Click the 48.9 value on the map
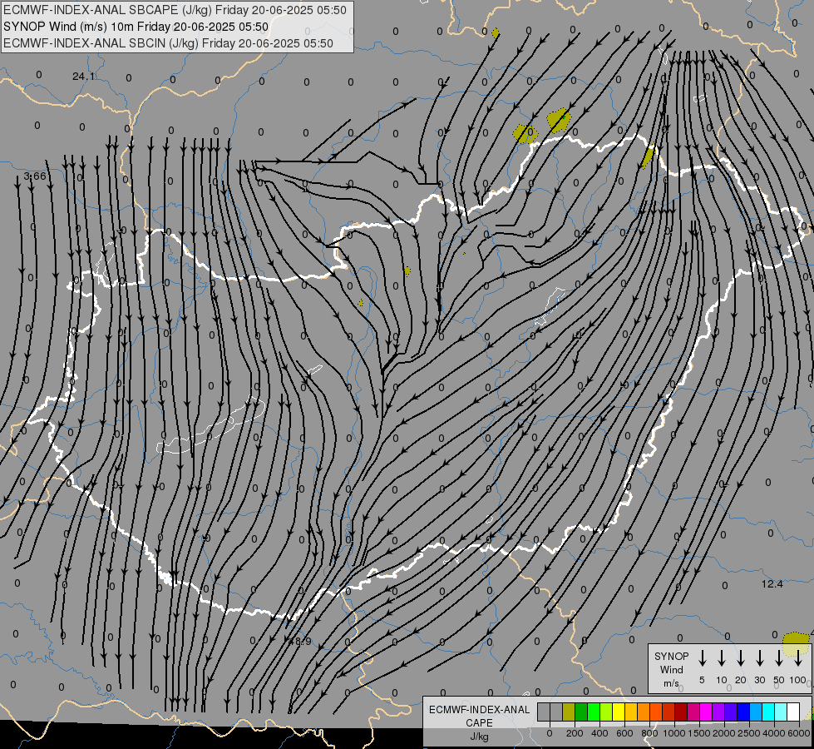 (300, 642)
